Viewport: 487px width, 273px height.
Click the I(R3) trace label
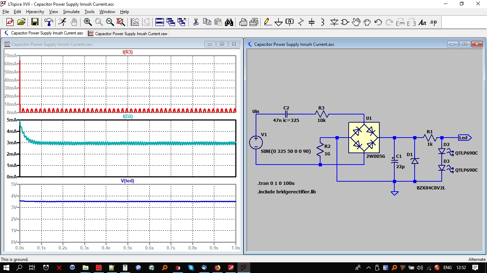coord(128,52)
